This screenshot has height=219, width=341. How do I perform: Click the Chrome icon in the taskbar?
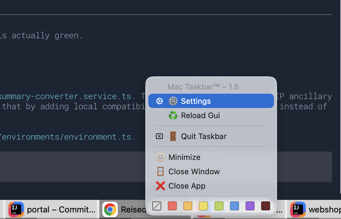point(110,209)
